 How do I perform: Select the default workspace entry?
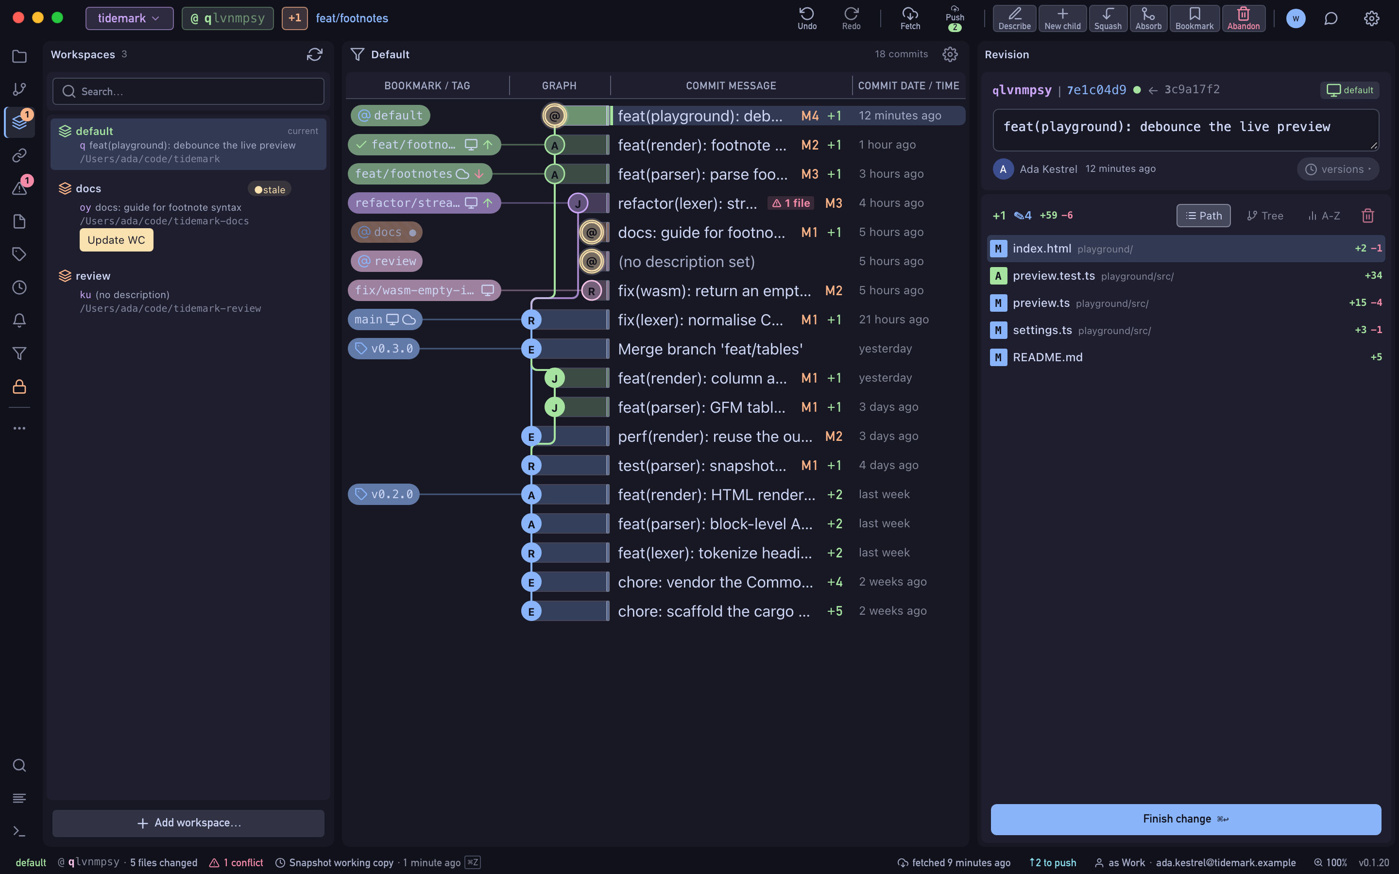tap(188, 144)
